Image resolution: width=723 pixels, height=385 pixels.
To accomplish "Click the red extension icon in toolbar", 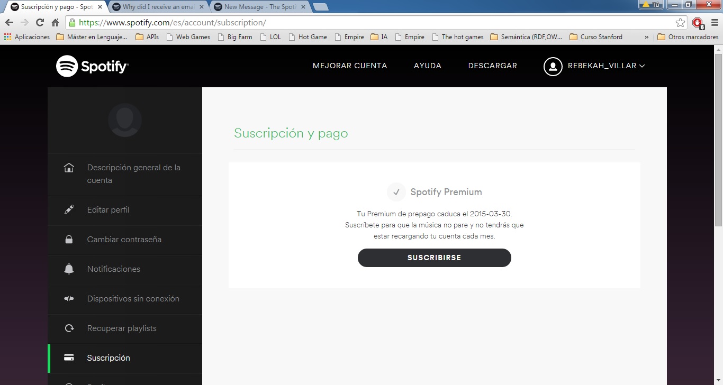I will [x=698, y=23].
